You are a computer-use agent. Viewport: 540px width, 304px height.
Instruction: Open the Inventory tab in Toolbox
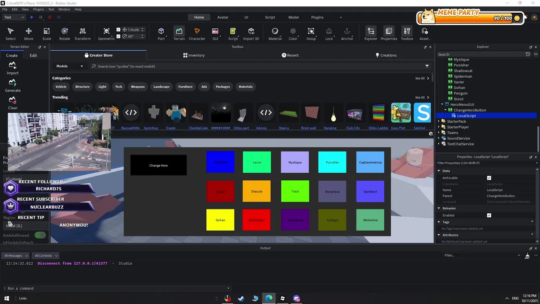(x=194, y=55)
